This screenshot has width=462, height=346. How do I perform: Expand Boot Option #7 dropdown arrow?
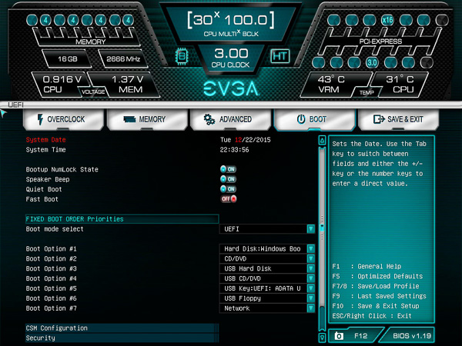coord(311,308)
